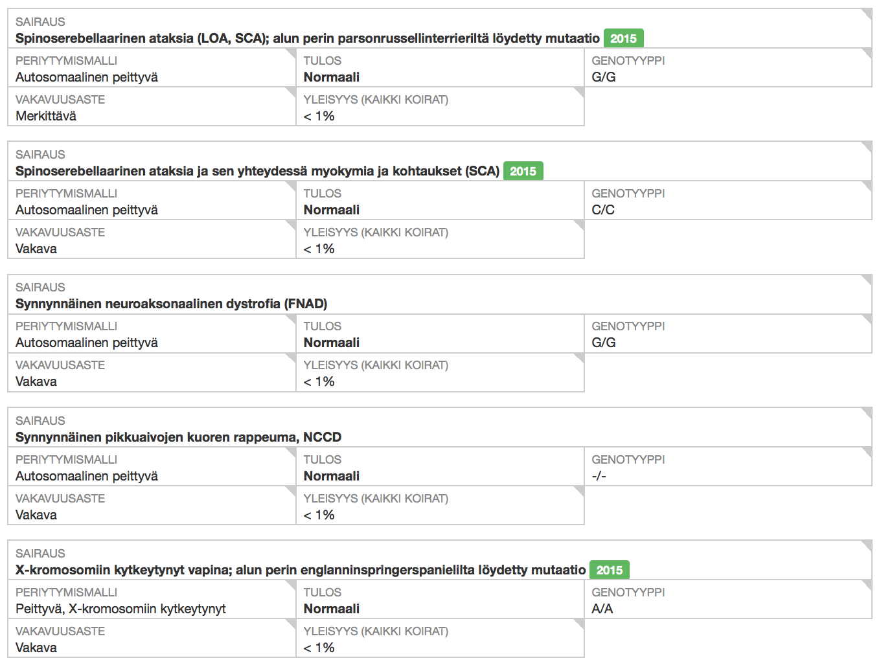Click corner marker in first GENOTYYPPI G/G cell
The image size is (881, 667).
click(x=867, y=53)
